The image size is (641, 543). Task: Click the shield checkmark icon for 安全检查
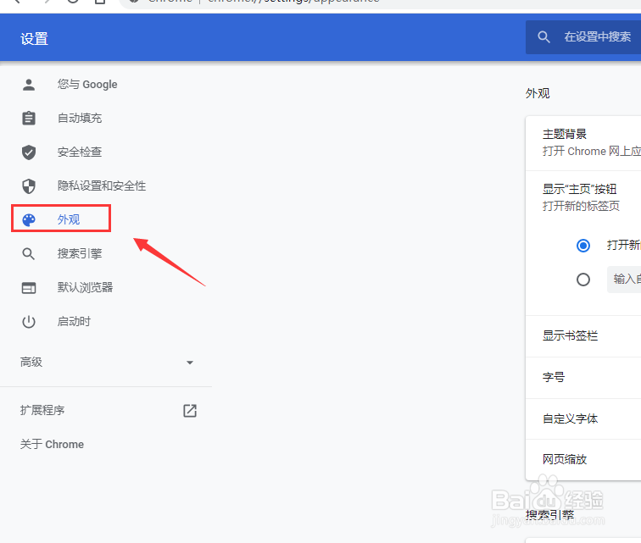pyautogui.click(x=29, y=152)
